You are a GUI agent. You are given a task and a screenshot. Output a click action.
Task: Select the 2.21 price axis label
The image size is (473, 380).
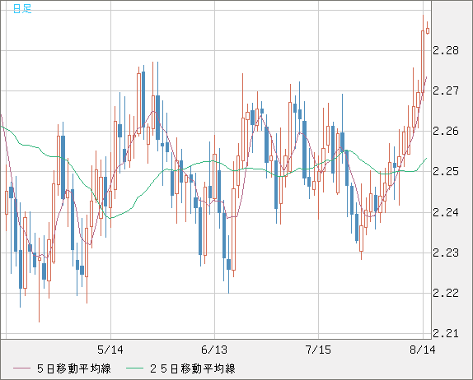446,333
